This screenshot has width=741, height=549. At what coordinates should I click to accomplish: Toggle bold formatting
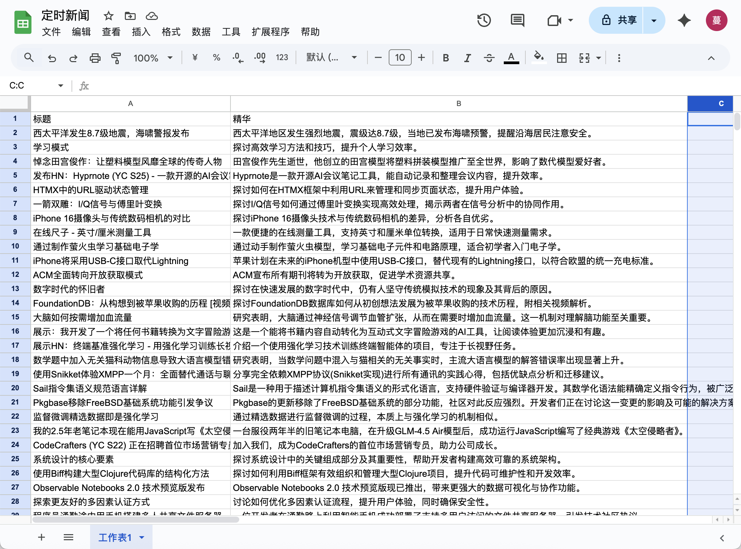446,58
